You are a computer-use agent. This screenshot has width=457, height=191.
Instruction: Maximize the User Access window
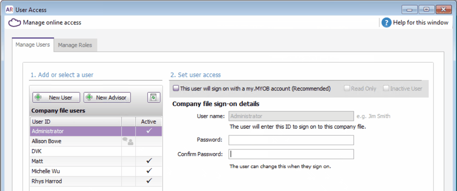427,9
